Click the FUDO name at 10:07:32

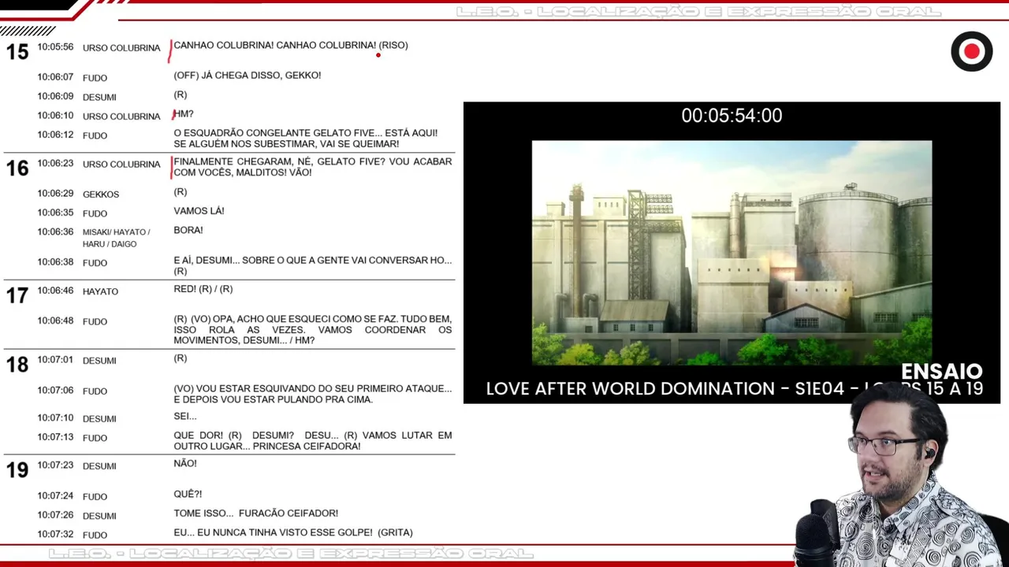coord(95,535)
